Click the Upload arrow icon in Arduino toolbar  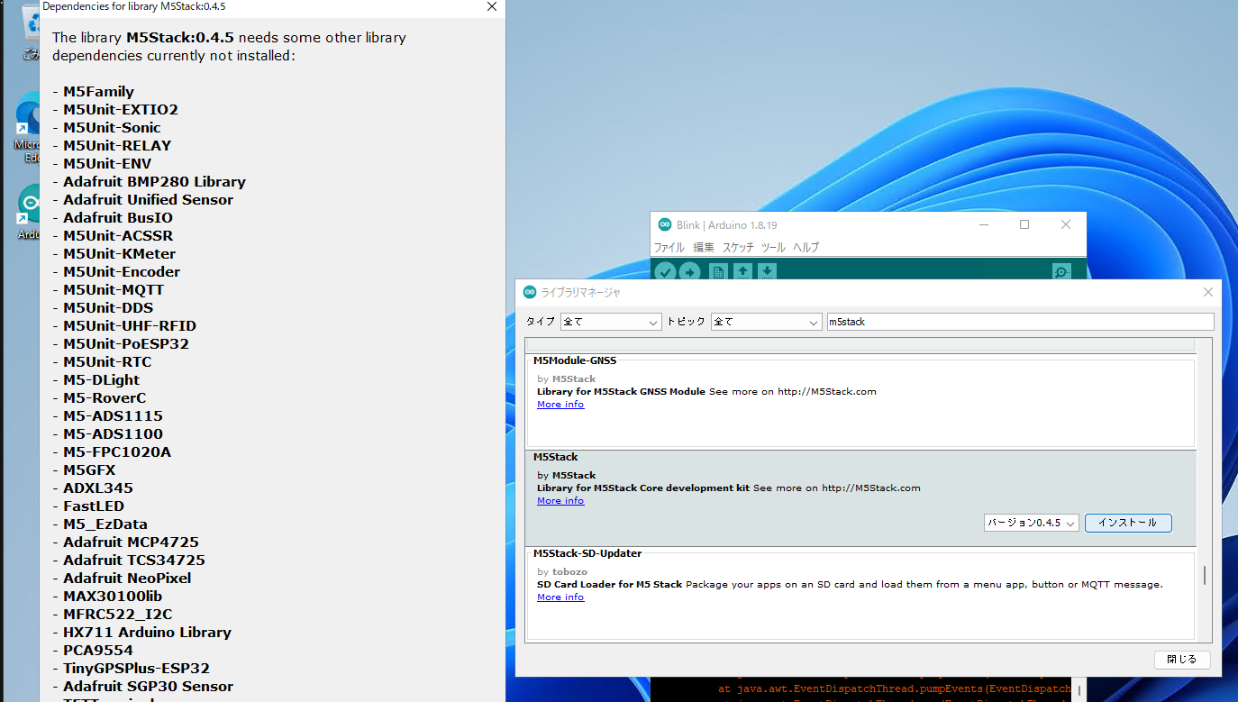(690, 271)
